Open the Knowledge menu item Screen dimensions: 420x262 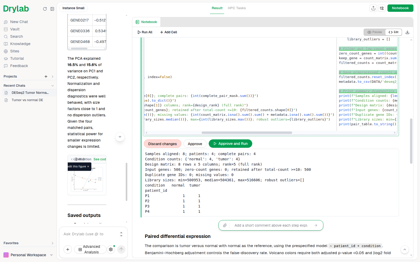click(x=20, y=44)
